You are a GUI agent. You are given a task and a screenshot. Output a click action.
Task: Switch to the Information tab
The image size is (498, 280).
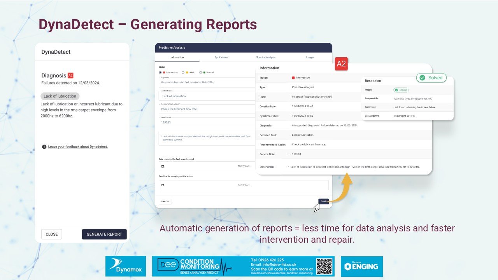pos(177,57)
